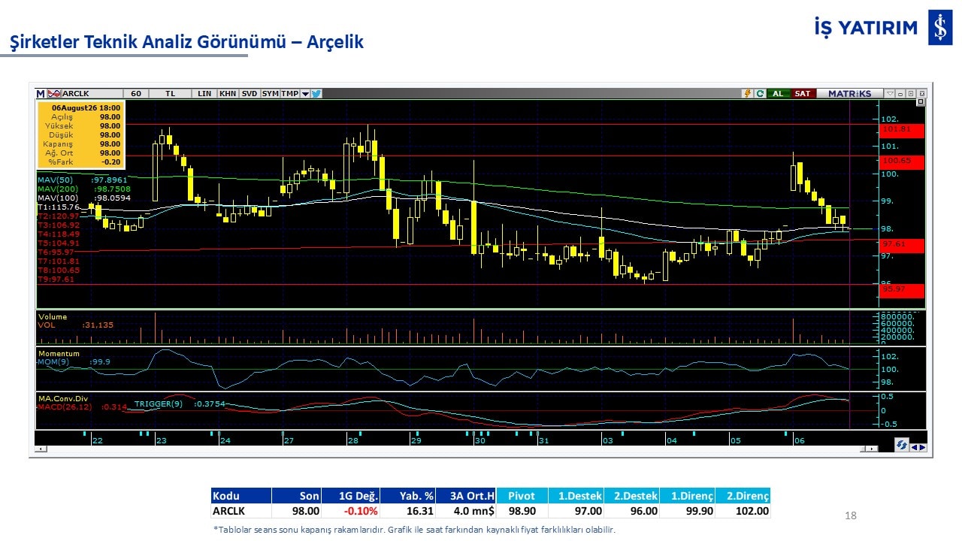
Task: Click the Kodu column header in the table
Action: 240,496
